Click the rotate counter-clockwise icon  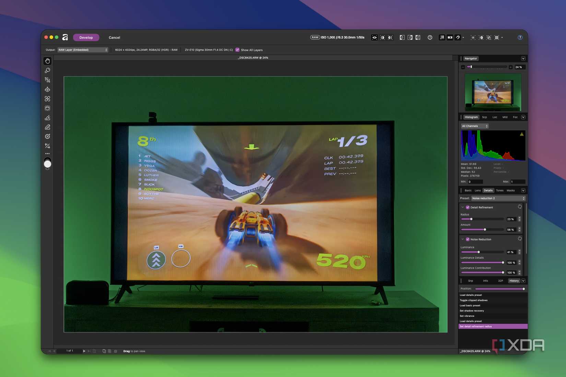(402, 37)
